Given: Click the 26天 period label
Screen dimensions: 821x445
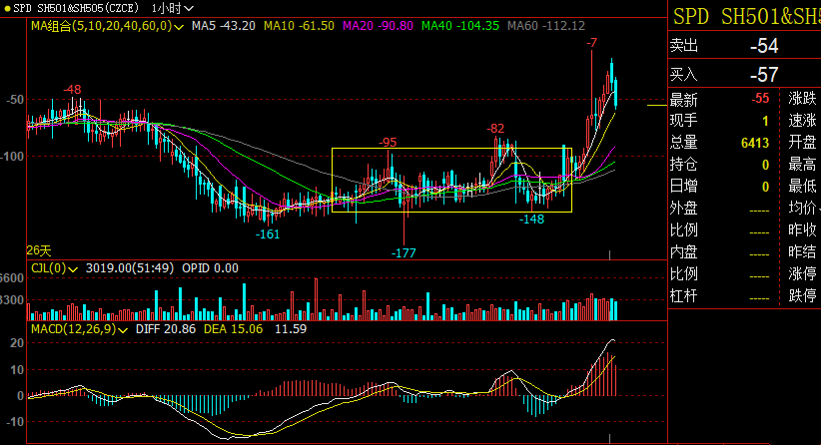Looking at the screenshot, I should click(38, 249).
